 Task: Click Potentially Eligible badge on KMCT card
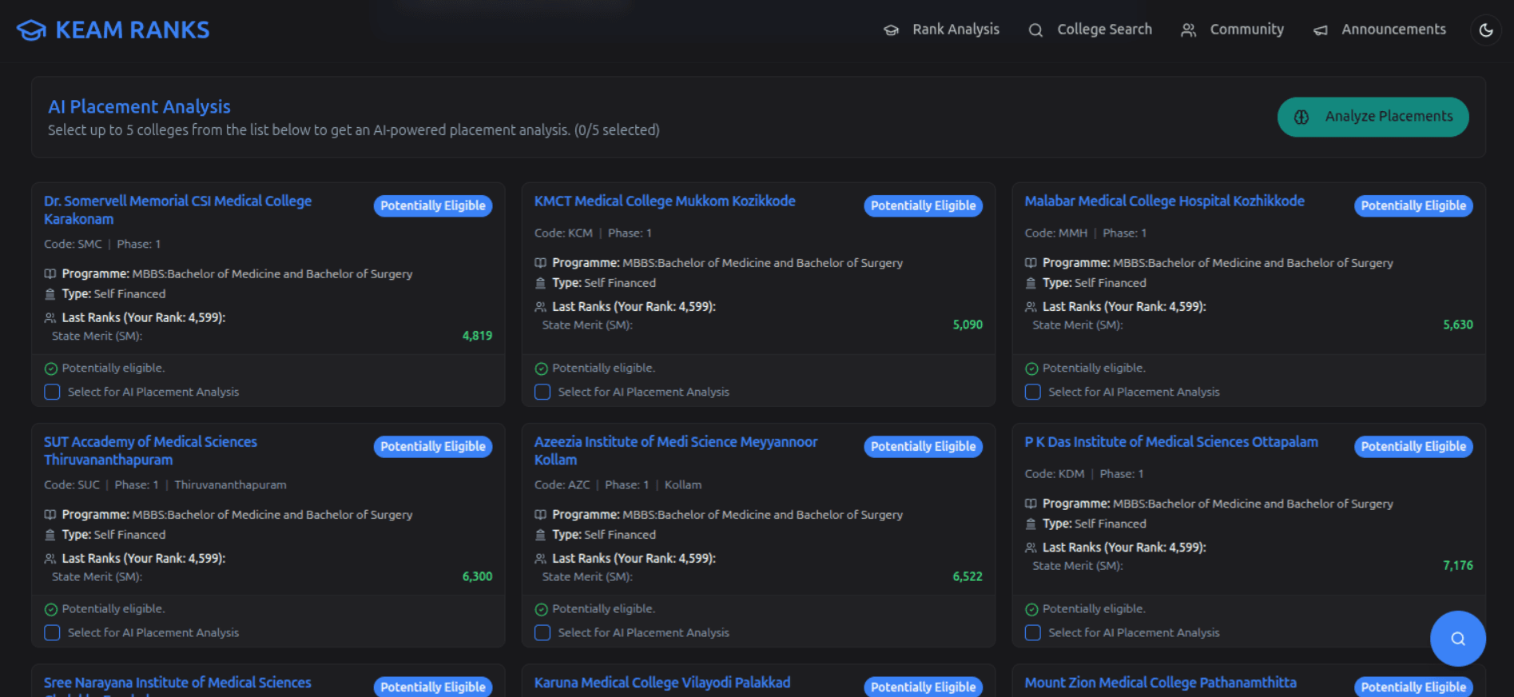tap(923, 205)
